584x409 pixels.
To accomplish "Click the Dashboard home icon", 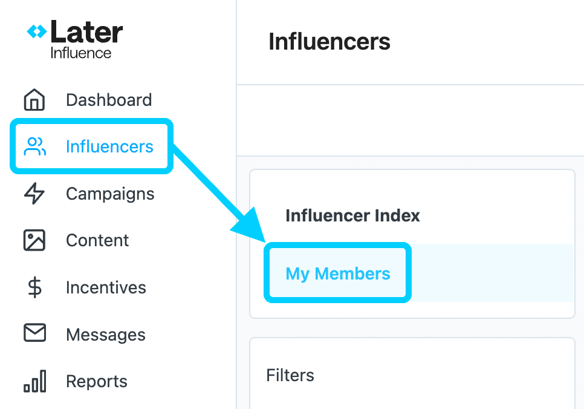I will (x=34, y=100).
